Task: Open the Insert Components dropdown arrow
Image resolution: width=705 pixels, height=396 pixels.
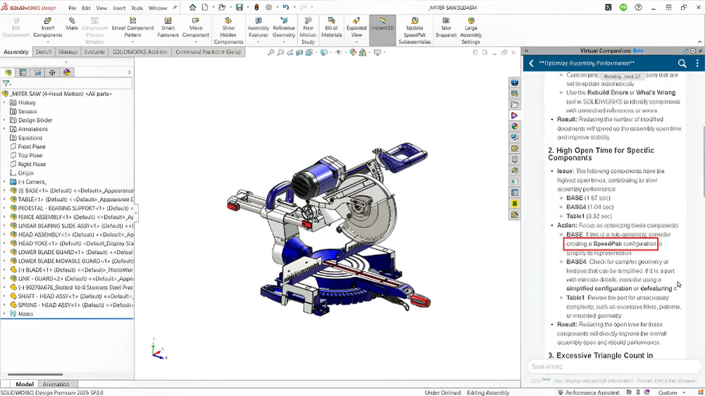Action: point(48,42)
